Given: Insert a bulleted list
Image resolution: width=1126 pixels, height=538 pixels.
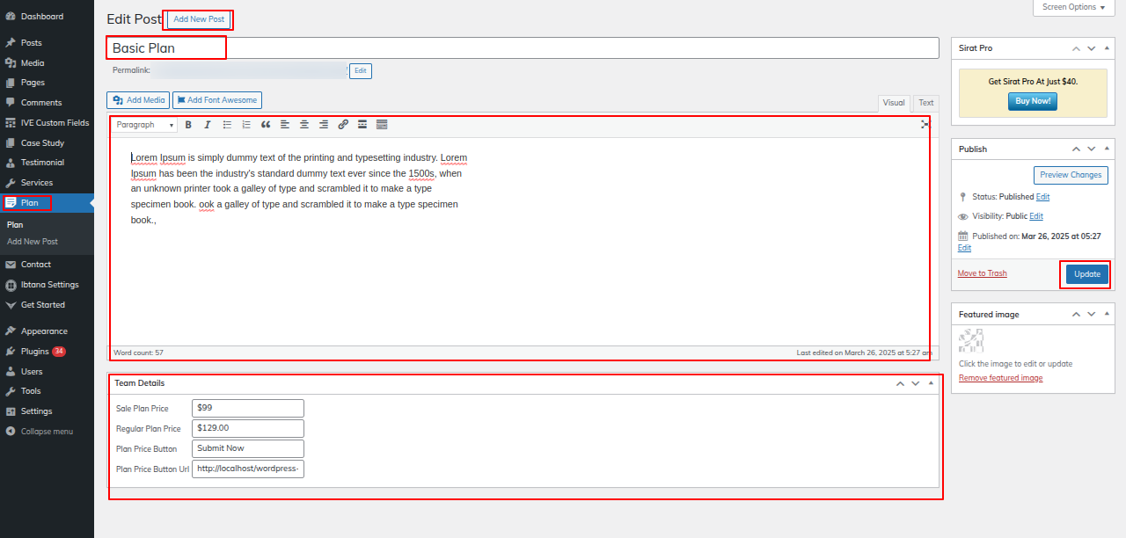Looking at the screenshot, I should 227,125.
